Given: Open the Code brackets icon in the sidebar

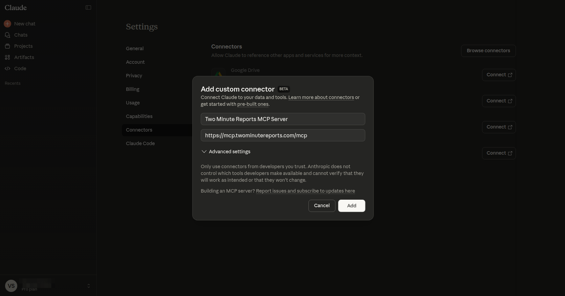Looking at the screenshot, I should (x=7, y=68).
